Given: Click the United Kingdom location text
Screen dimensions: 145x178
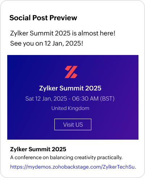Looking at the screenshot, I should click(x=70, y=108).
